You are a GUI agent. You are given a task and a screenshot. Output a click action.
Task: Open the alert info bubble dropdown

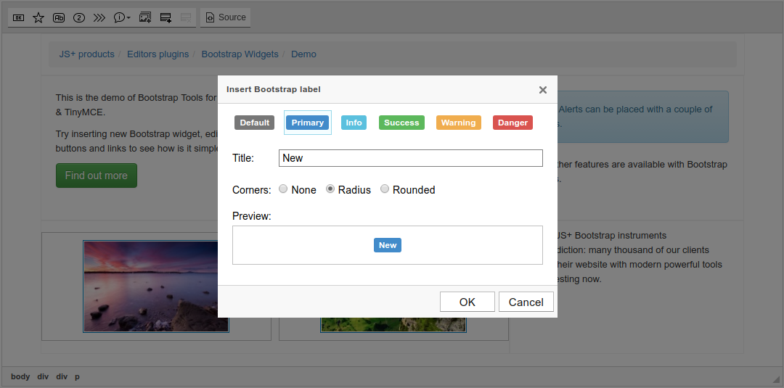point(123,17)
